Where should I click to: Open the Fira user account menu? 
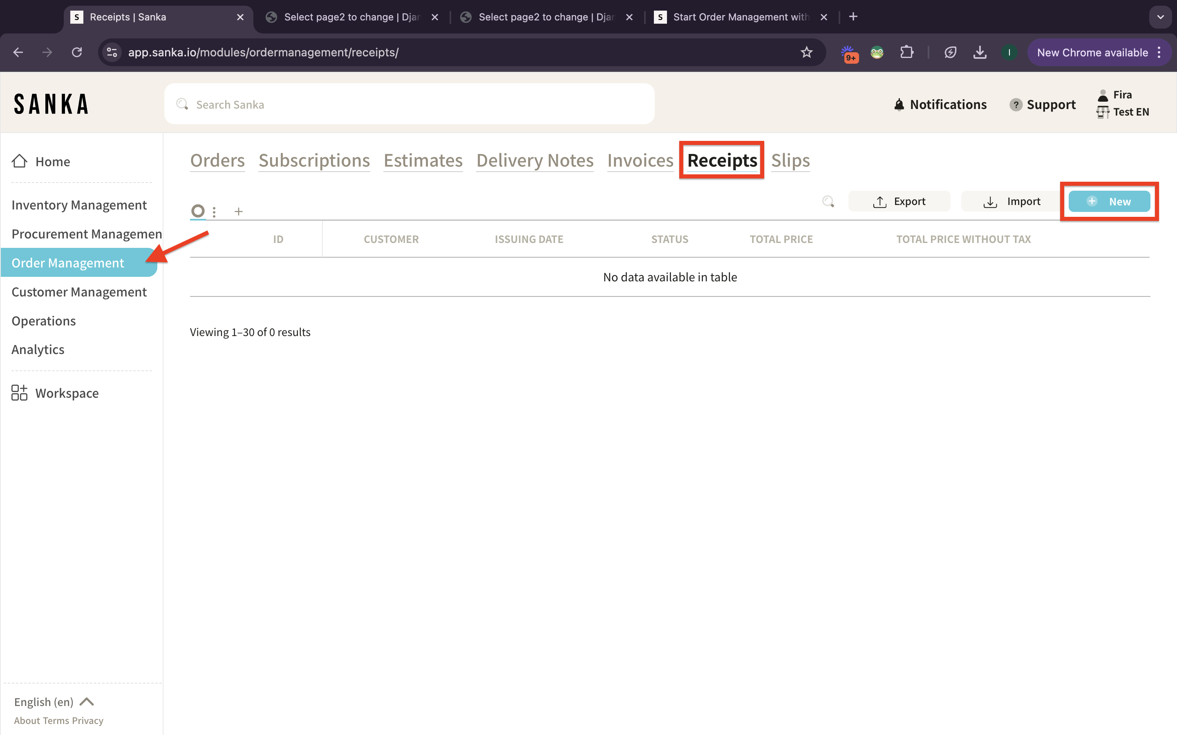[x=1122, y=95]
